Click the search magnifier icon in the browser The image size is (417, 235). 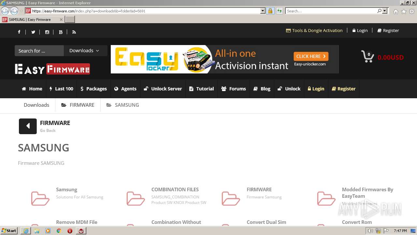coord(379,11)
